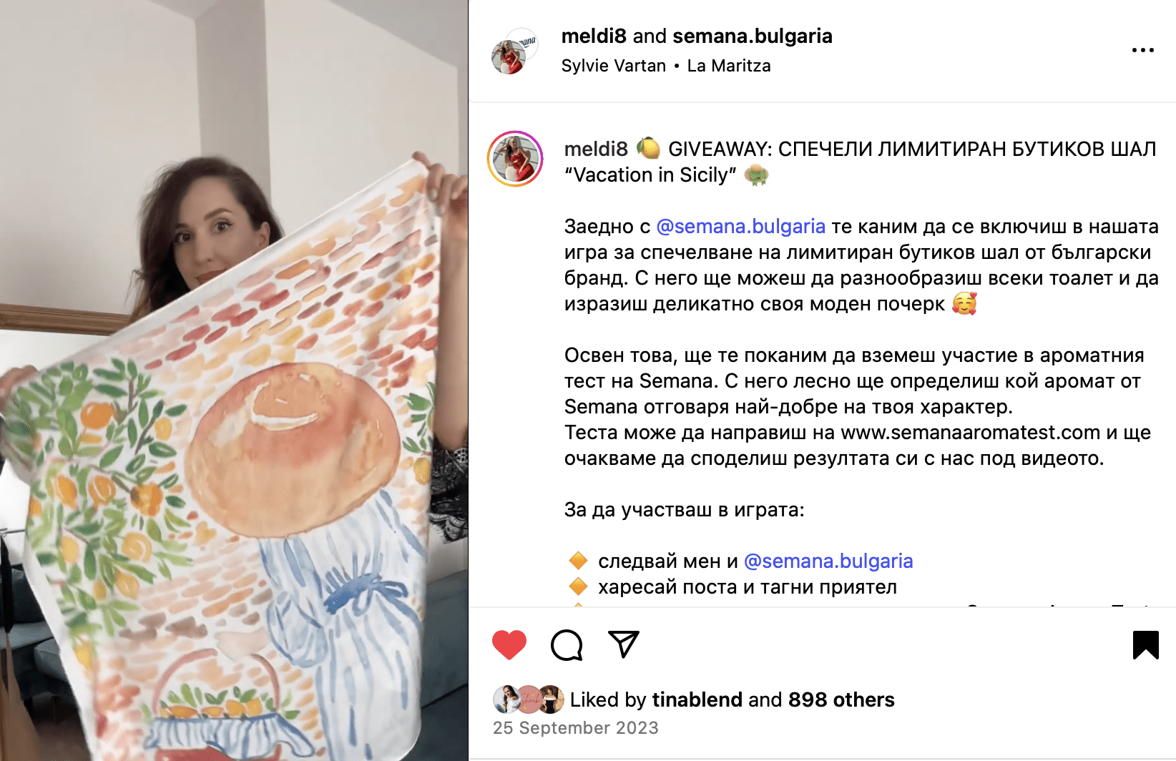Share the post via paper plane icon
The height and width of the screenshot is (761, 1176).
(x=623, y=644)
